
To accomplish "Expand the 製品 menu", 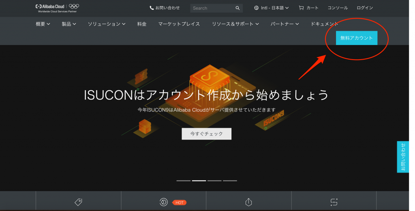I will (69, 24).
